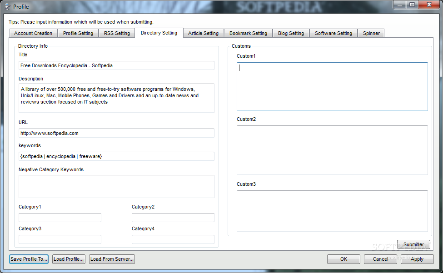Image resolution: width=443 pixels, height=273 pixels.
Task: Open the Bookmark Setting tab
Action: [x=248, y=33]
